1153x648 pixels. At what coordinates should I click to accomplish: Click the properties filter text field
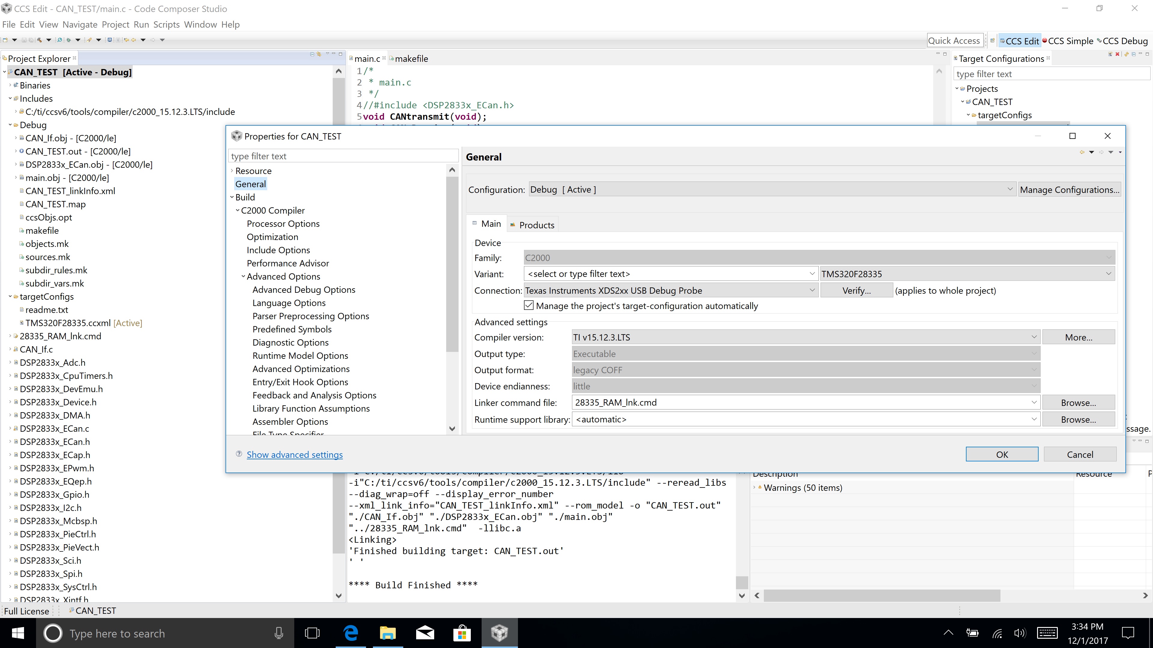pos(343,156)
